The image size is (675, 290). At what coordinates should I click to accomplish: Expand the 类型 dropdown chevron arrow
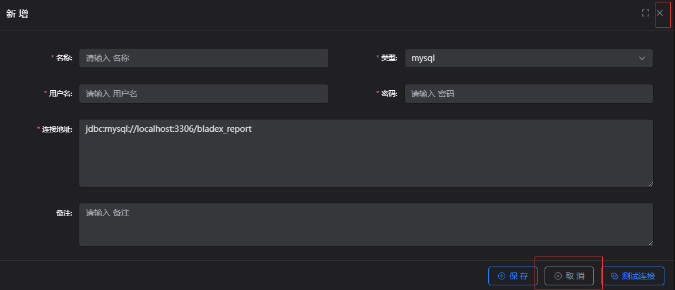[642, 58]
